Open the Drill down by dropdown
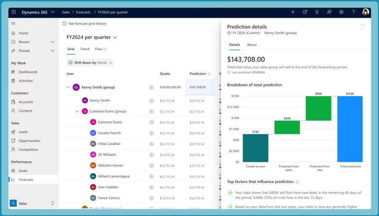379x216 pixels. click(90, 62)
